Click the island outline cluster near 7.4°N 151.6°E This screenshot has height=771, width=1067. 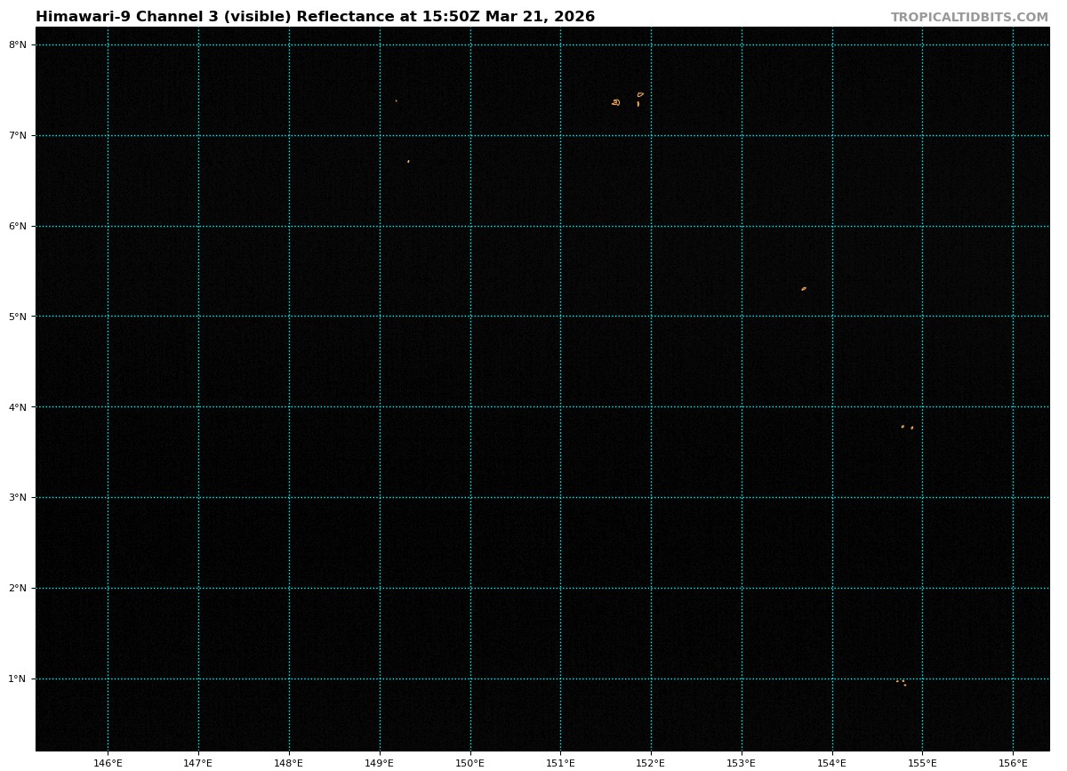tap(616, 102)
